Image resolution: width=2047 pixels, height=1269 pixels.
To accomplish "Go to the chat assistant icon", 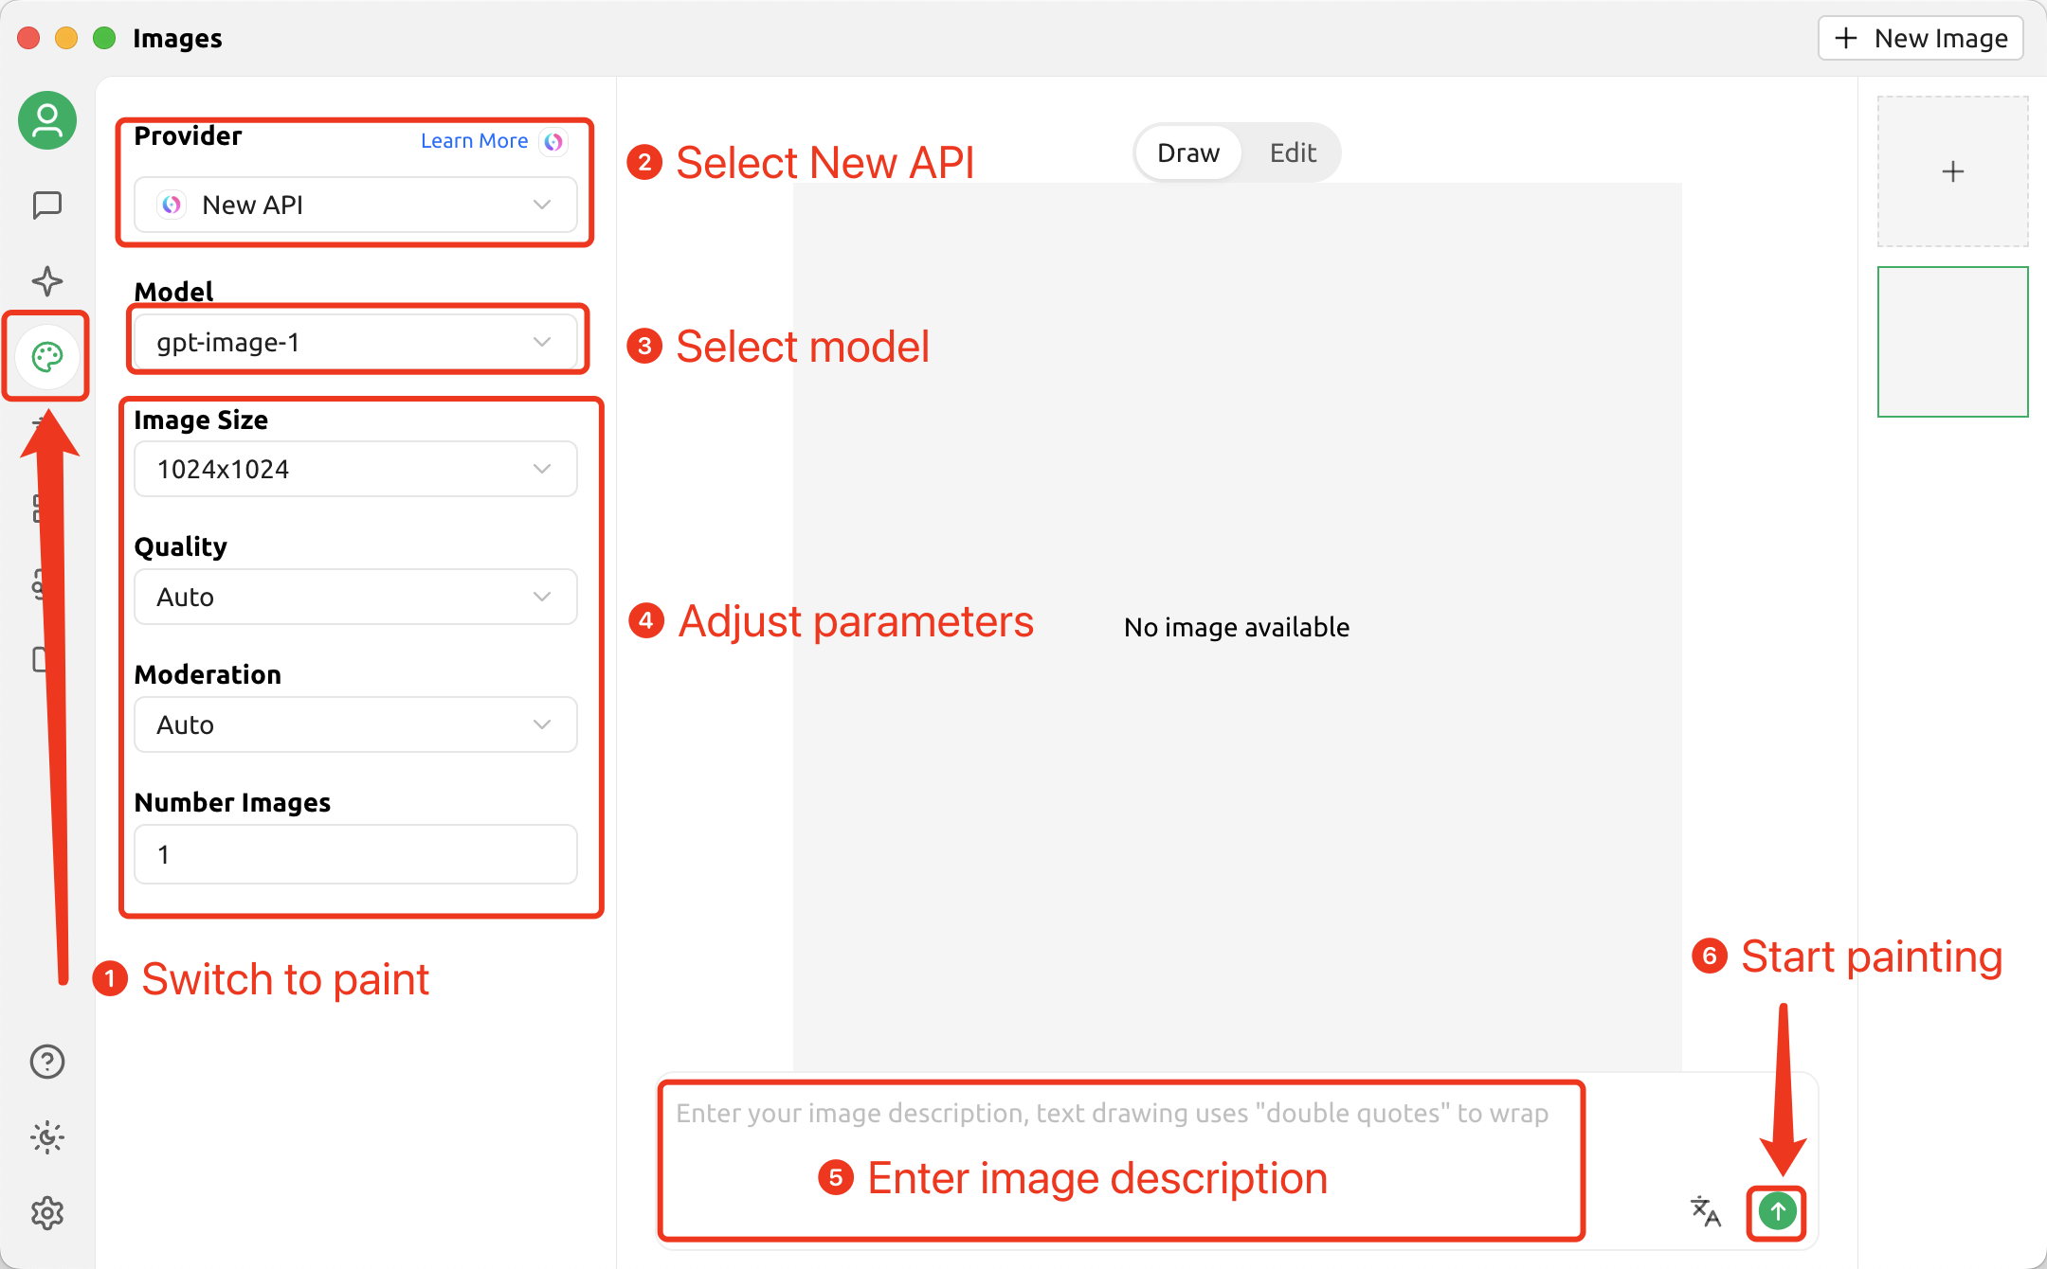I will point(46,205).
